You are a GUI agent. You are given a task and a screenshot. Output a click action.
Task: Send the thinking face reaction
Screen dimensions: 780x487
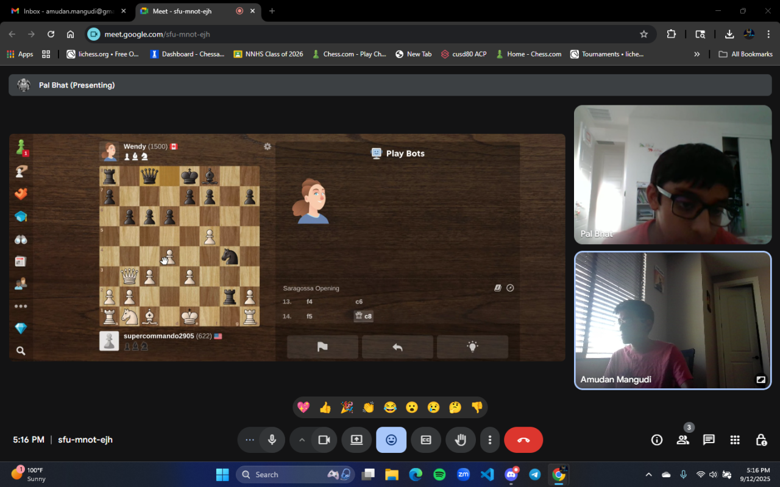pyautogui.click(x=455, y=407)
